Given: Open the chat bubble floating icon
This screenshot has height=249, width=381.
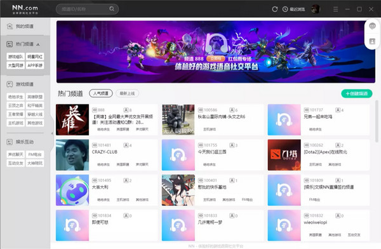Looking at the screenshot, I should point(372,26).
